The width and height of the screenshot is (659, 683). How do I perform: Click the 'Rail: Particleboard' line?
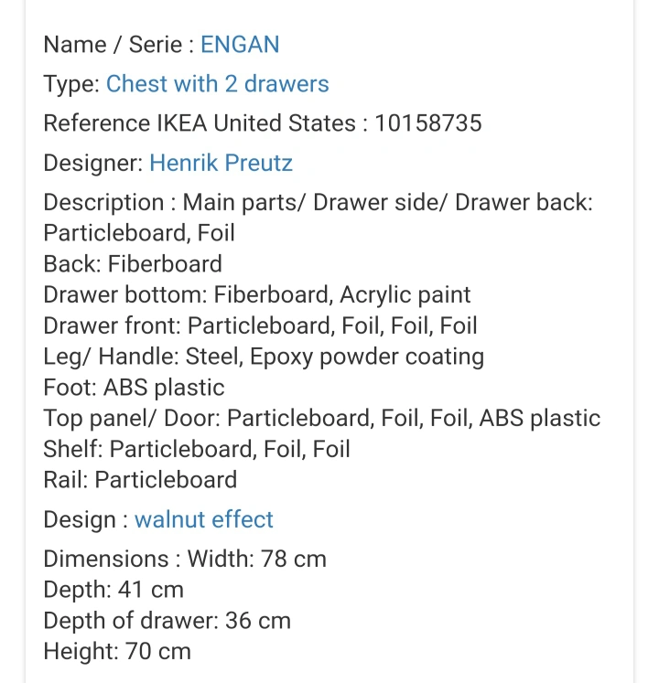[140, 480]
